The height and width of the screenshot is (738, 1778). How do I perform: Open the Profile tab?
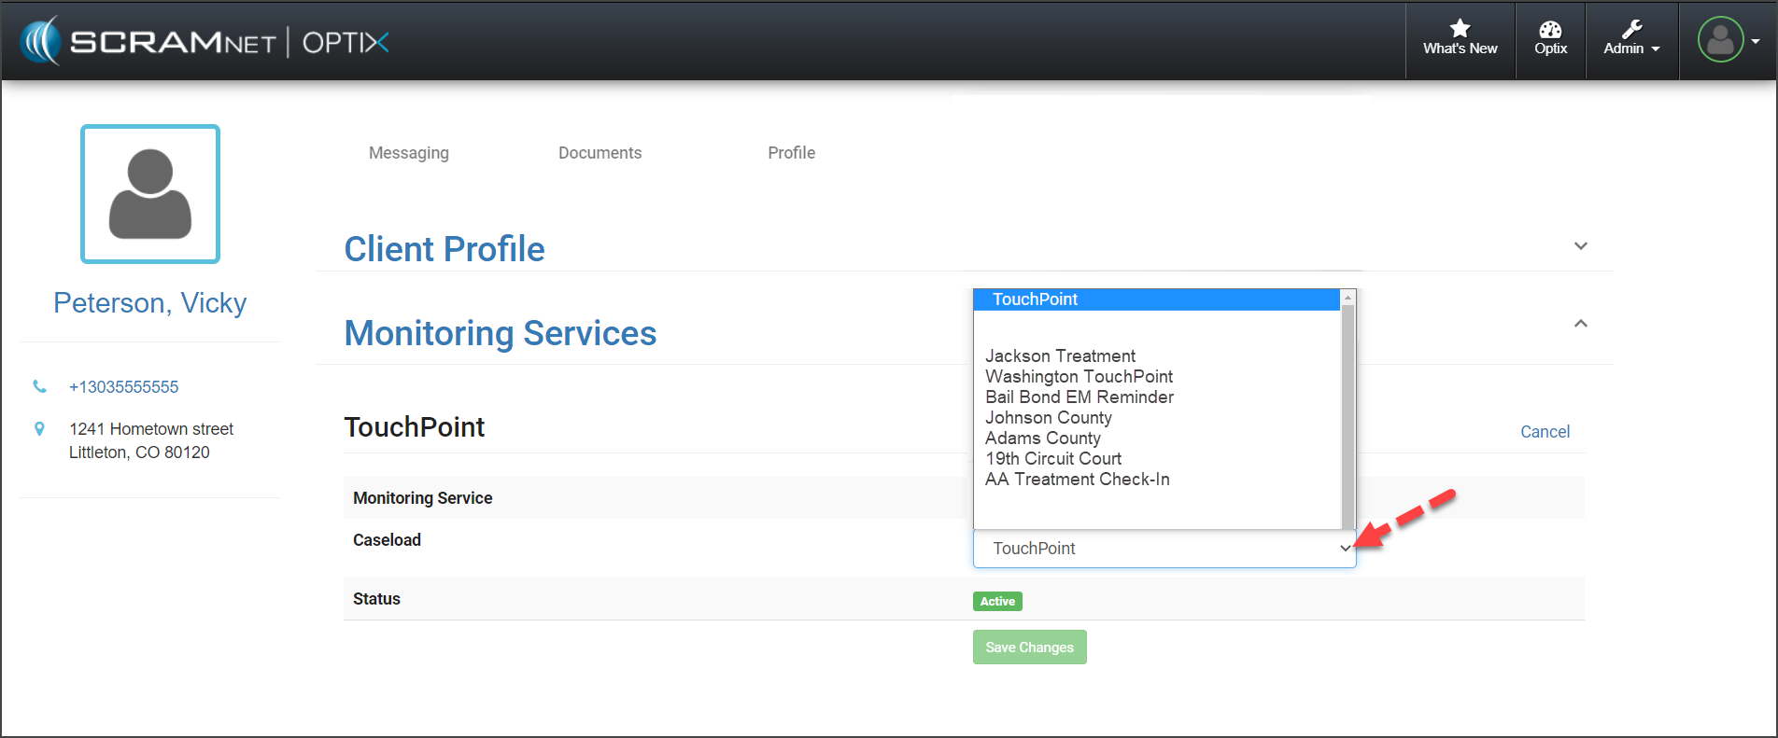click(x=791, y=153)
